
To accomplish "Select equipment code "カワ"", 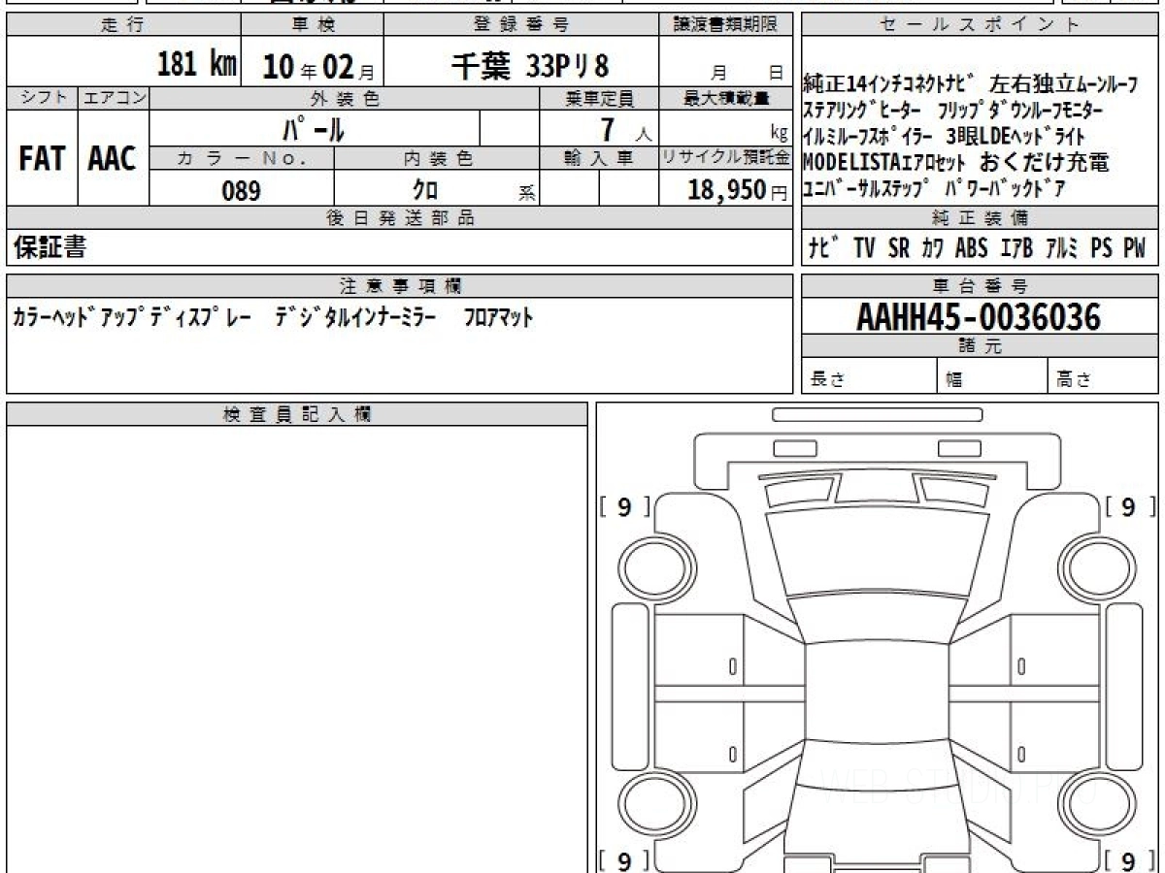I will (933, 248).
